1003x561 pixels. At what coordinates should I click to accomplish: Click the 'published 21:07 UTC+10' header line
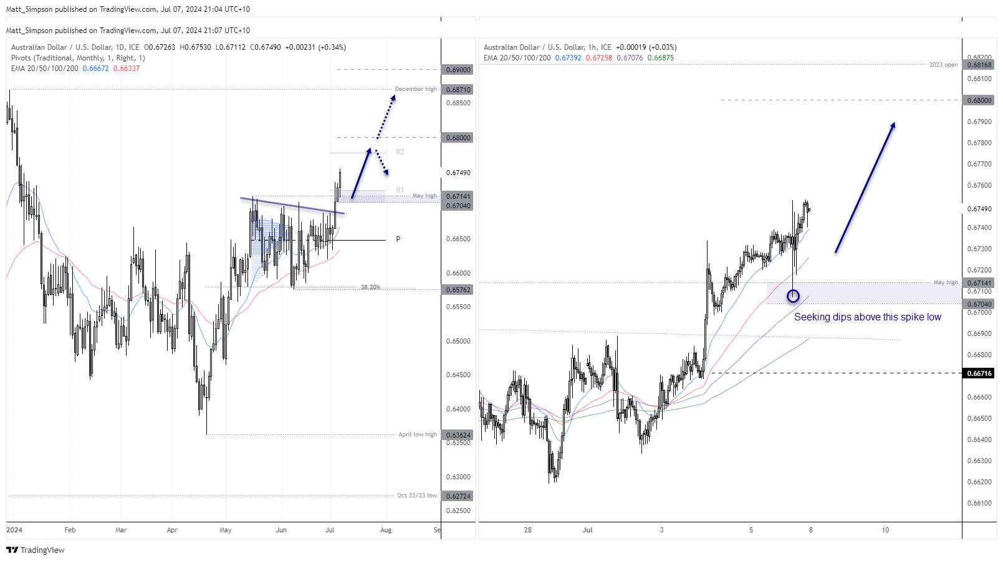[x=128, y=31]
